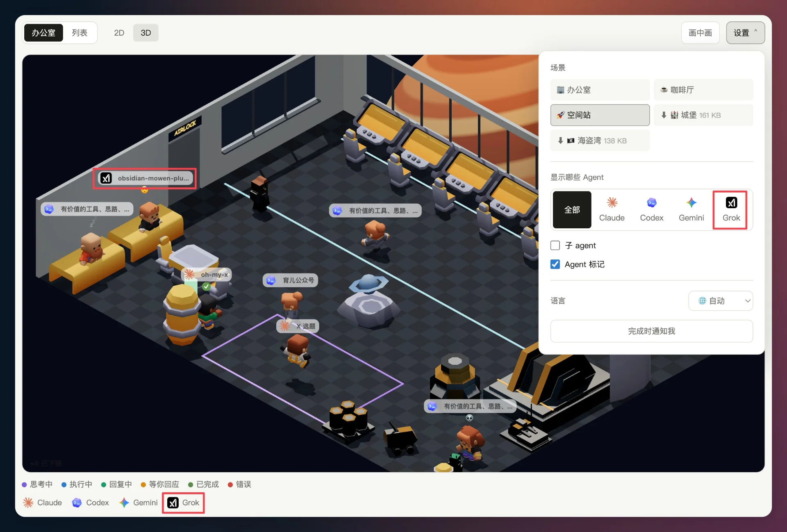This screenshot has width=787, height=532.
Task: Switch view to 2D mode
Action: click(119, 33)
